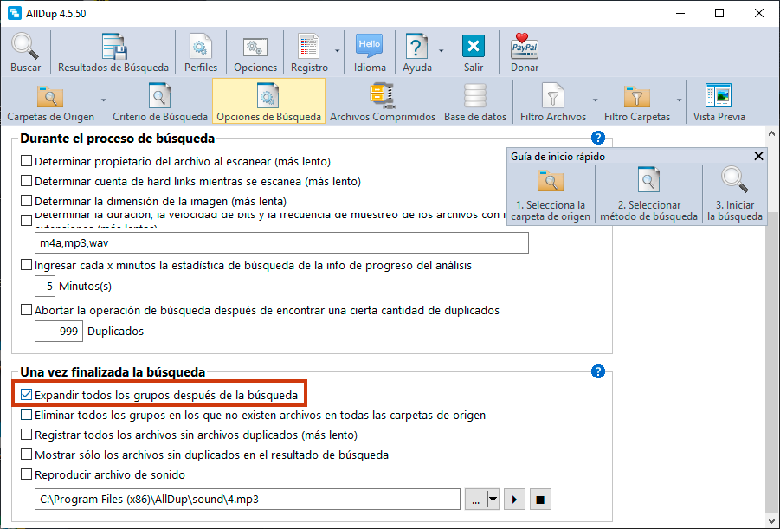Screen dimensions: 780x529
Task: Open the Opciones settings
Action: 255,53
